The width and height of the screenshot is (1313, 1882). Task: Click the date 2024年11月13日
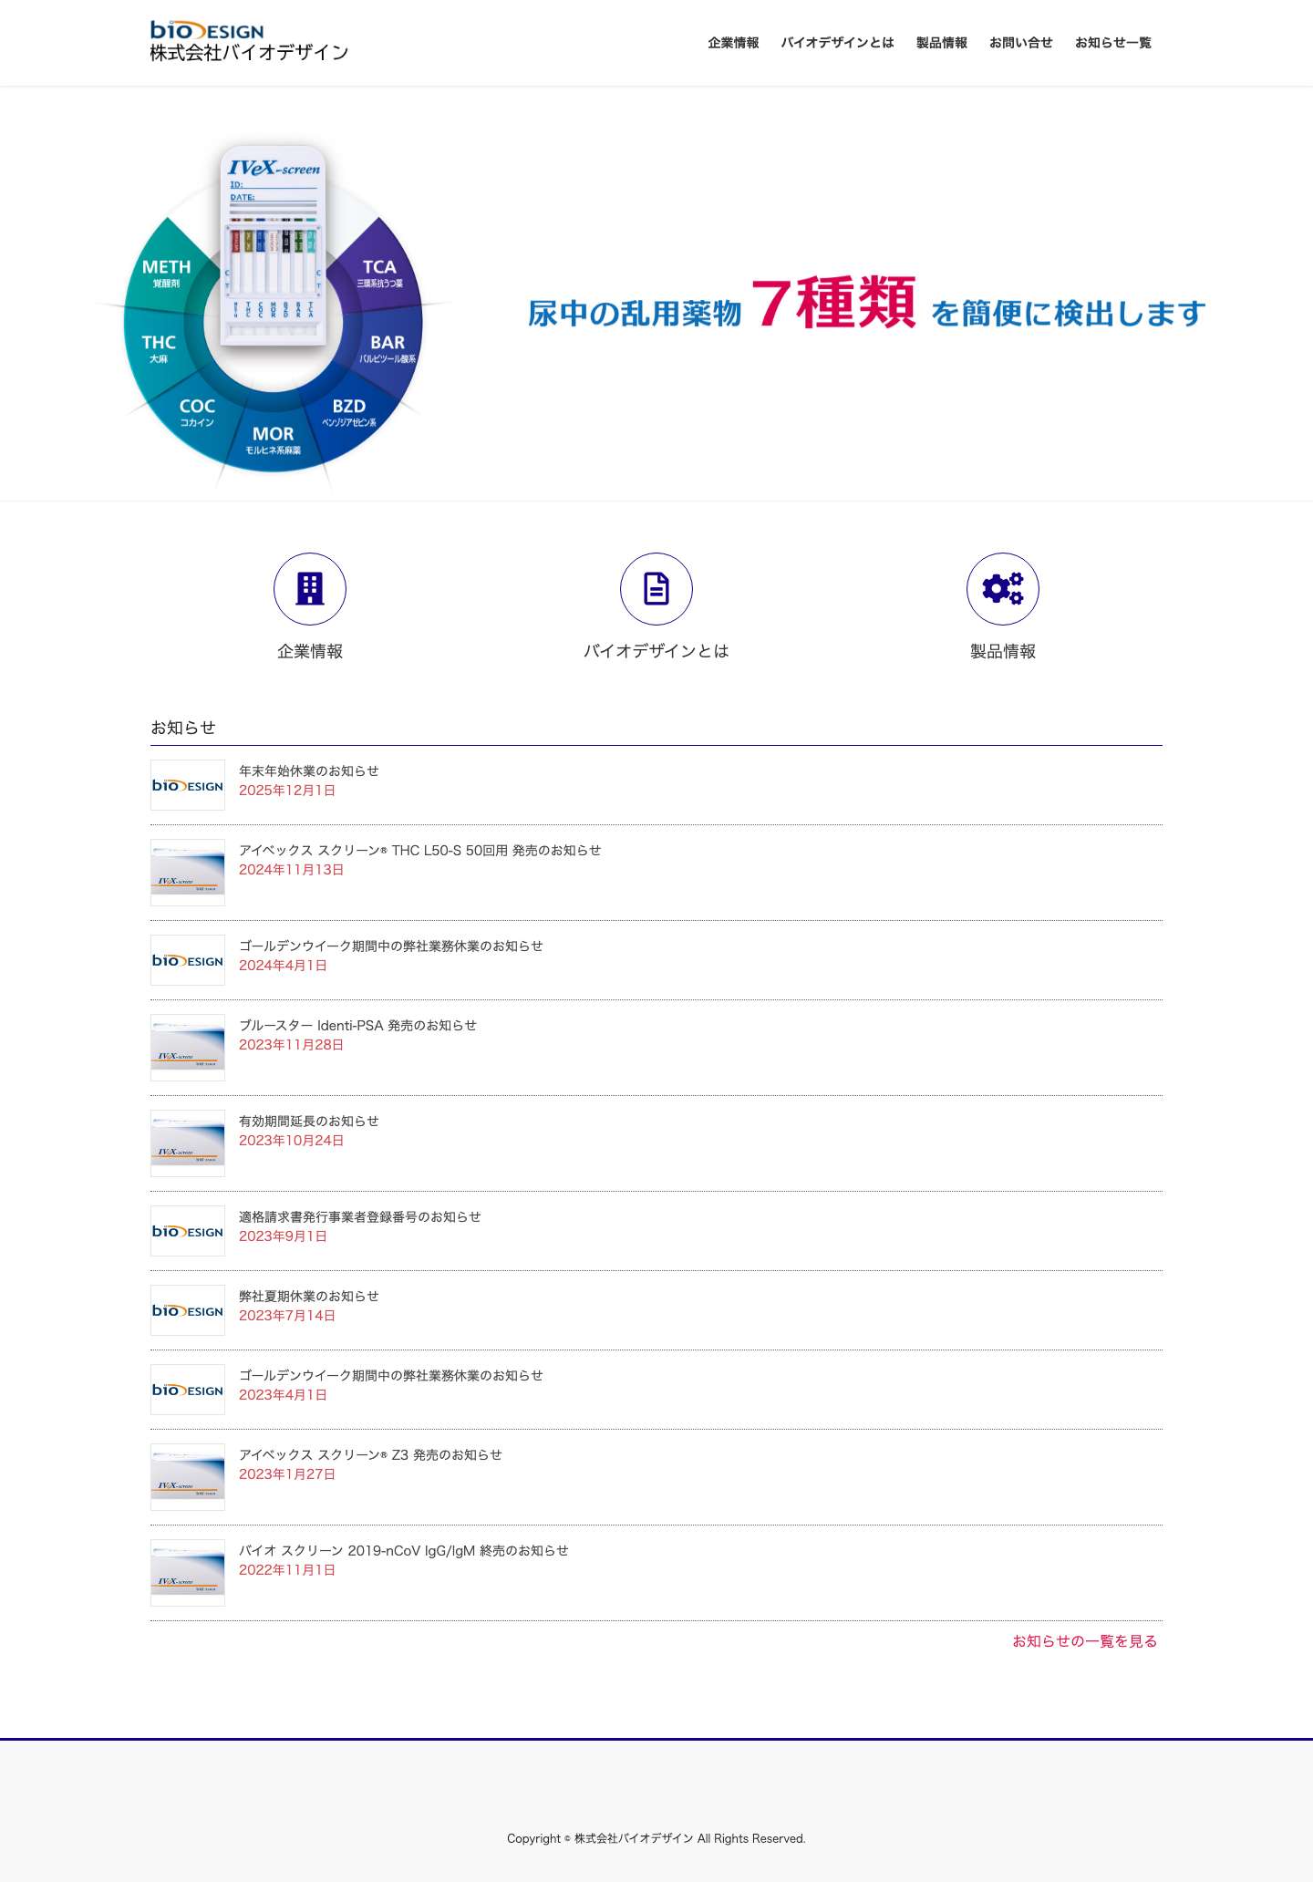coord(292,870)
